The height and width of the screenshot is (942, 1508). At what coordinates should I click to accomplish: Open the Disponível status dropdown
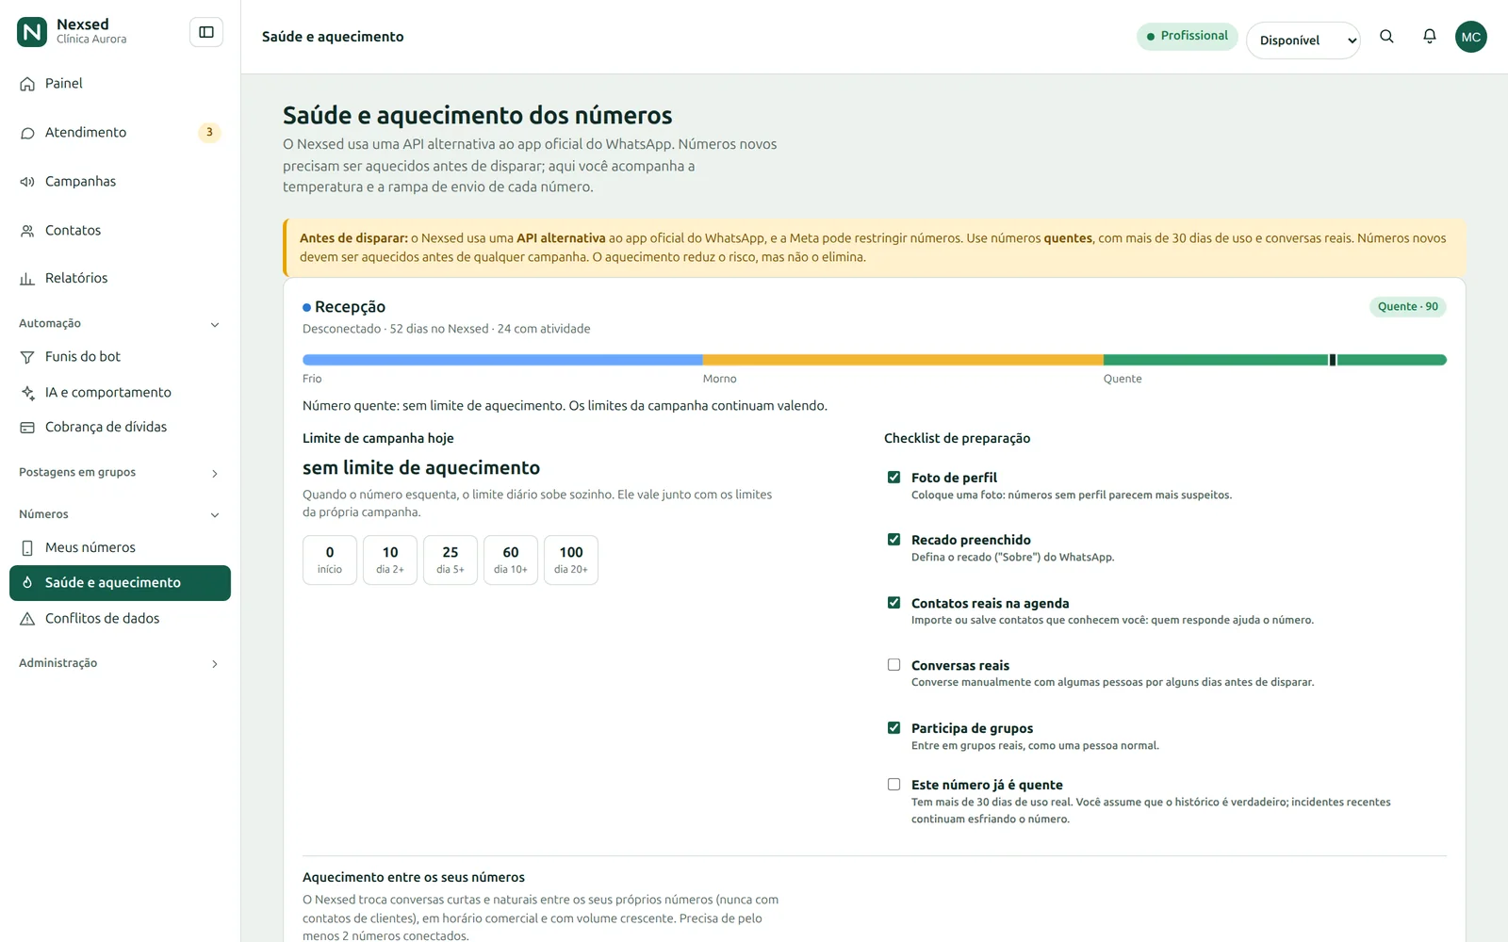[x=1303, y=41]
